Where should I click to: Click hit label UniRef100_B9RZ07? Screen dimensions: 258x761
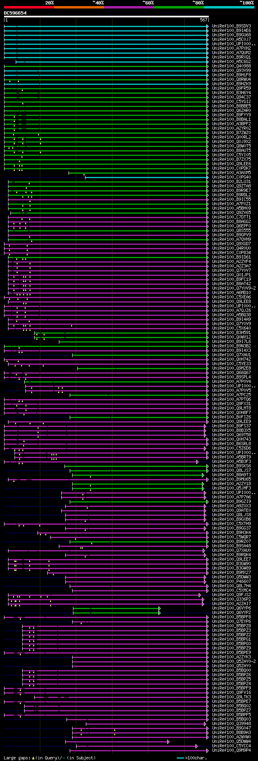(x=231, y=542)
